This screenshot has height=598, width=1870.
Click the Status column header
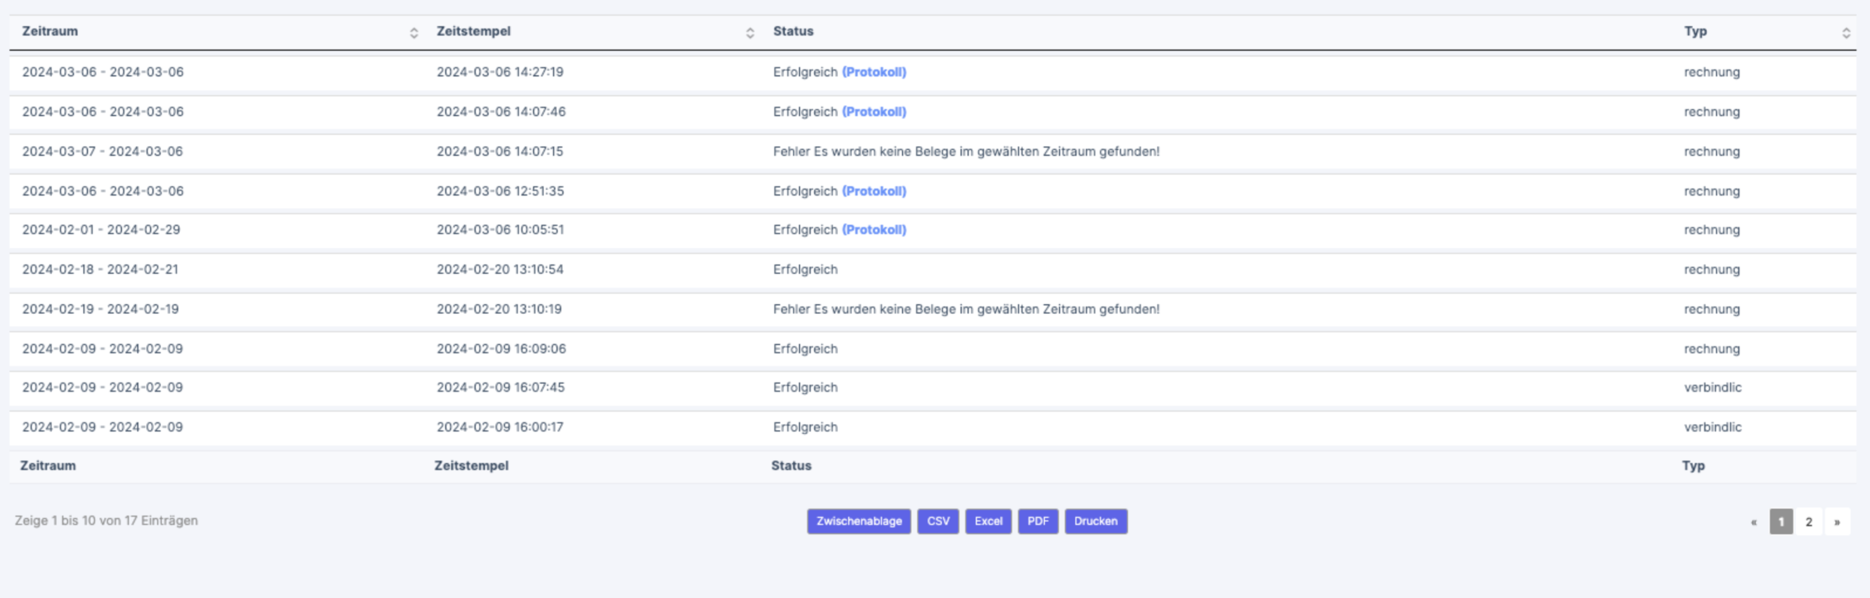pos(793,31)
